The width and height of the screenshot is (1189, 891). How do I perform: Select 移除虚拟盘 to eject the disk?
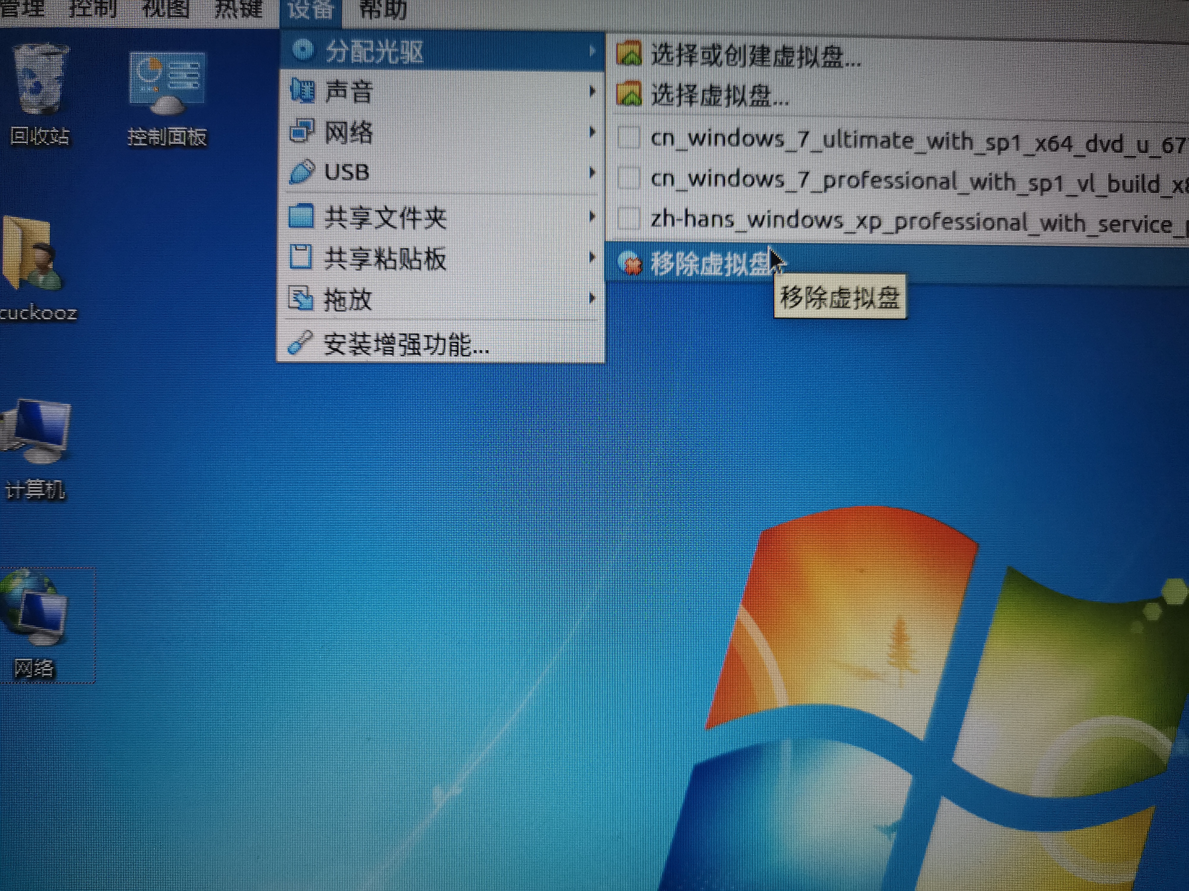pos(898,264)
